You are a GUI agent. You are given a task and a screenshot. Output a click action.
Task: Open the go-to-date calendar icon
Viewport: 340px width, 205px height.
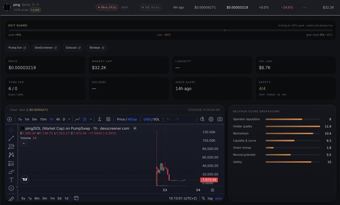(76, 198)
